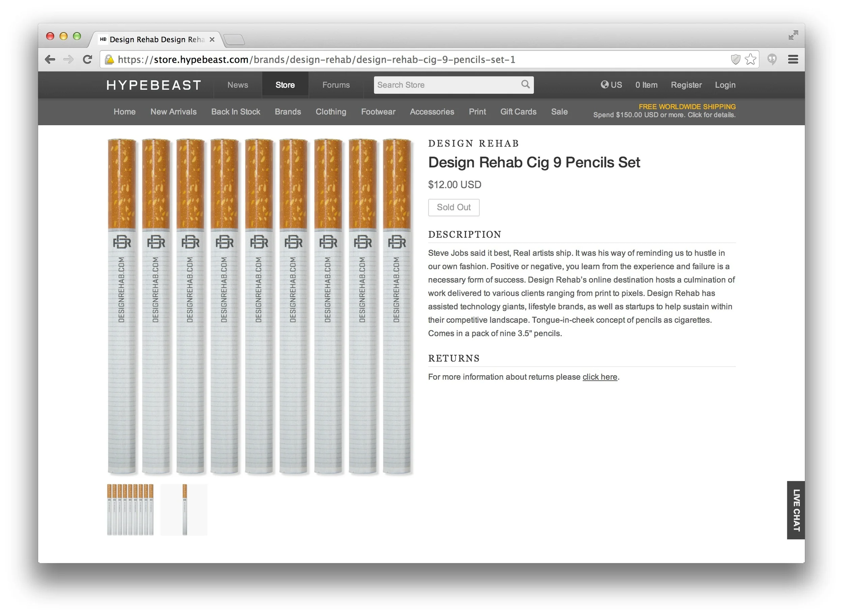Click the SSL padlock warning icon
The height and width of the screenshot is (616, 843).
click(x=110, y=60)
